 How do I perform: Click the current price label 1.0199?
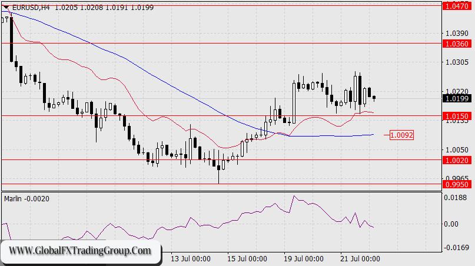coord(457,98)
